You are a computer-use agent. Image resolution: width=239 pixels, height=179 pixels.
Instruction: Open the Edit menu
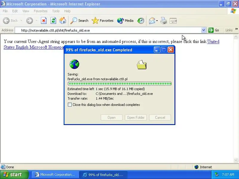[15, 11]
